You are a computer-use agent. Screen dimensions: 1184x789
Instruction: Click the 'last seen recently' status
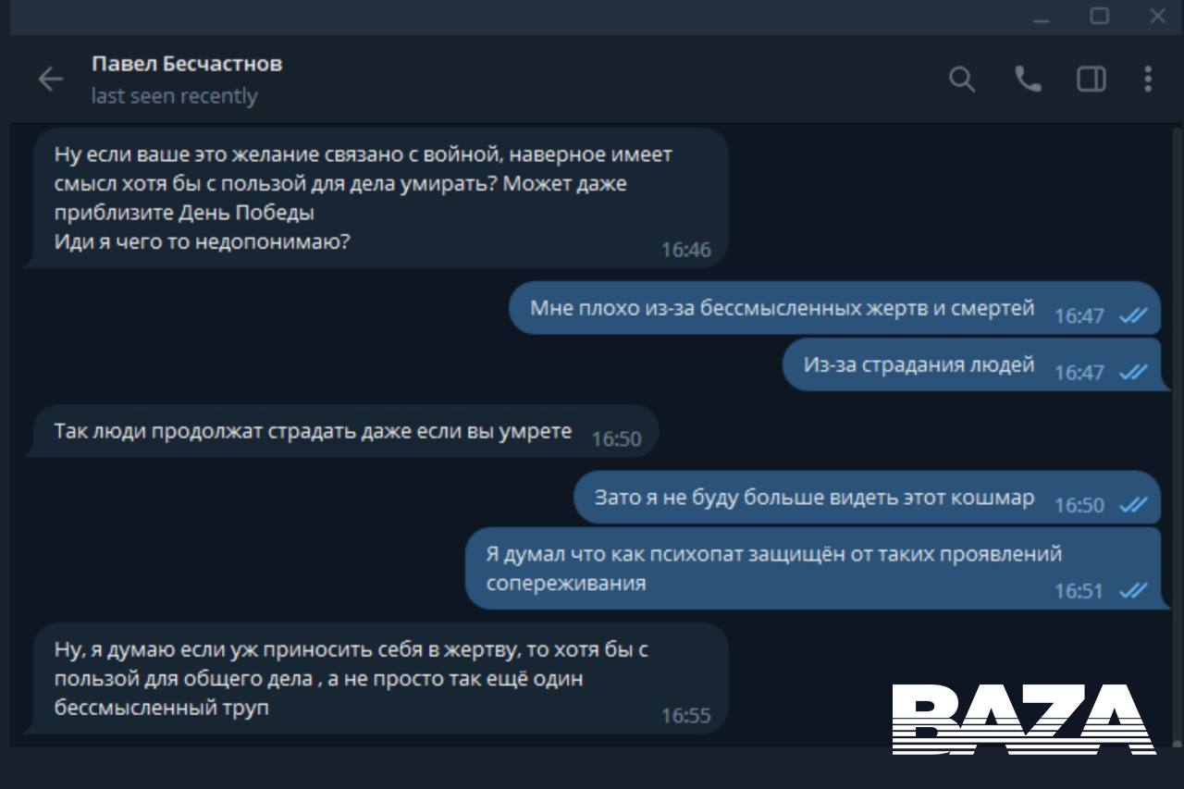click(174, 96)
